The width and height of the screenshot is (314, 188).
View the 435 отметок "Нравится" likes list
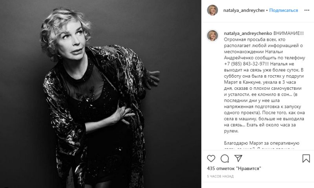point(234,168)
